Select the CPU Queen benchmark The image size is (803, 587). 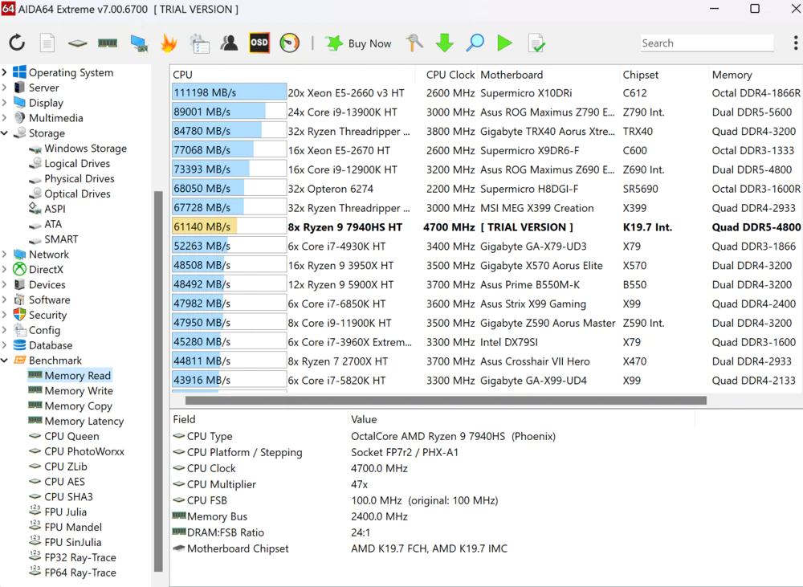64,436
